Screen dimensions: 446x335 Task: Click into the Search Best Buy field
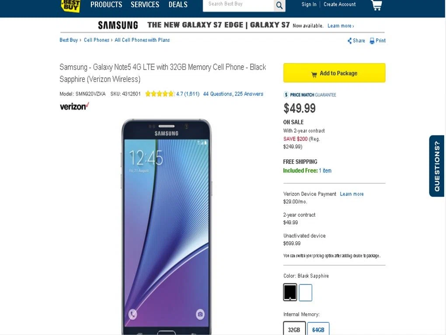click(238, 5)
